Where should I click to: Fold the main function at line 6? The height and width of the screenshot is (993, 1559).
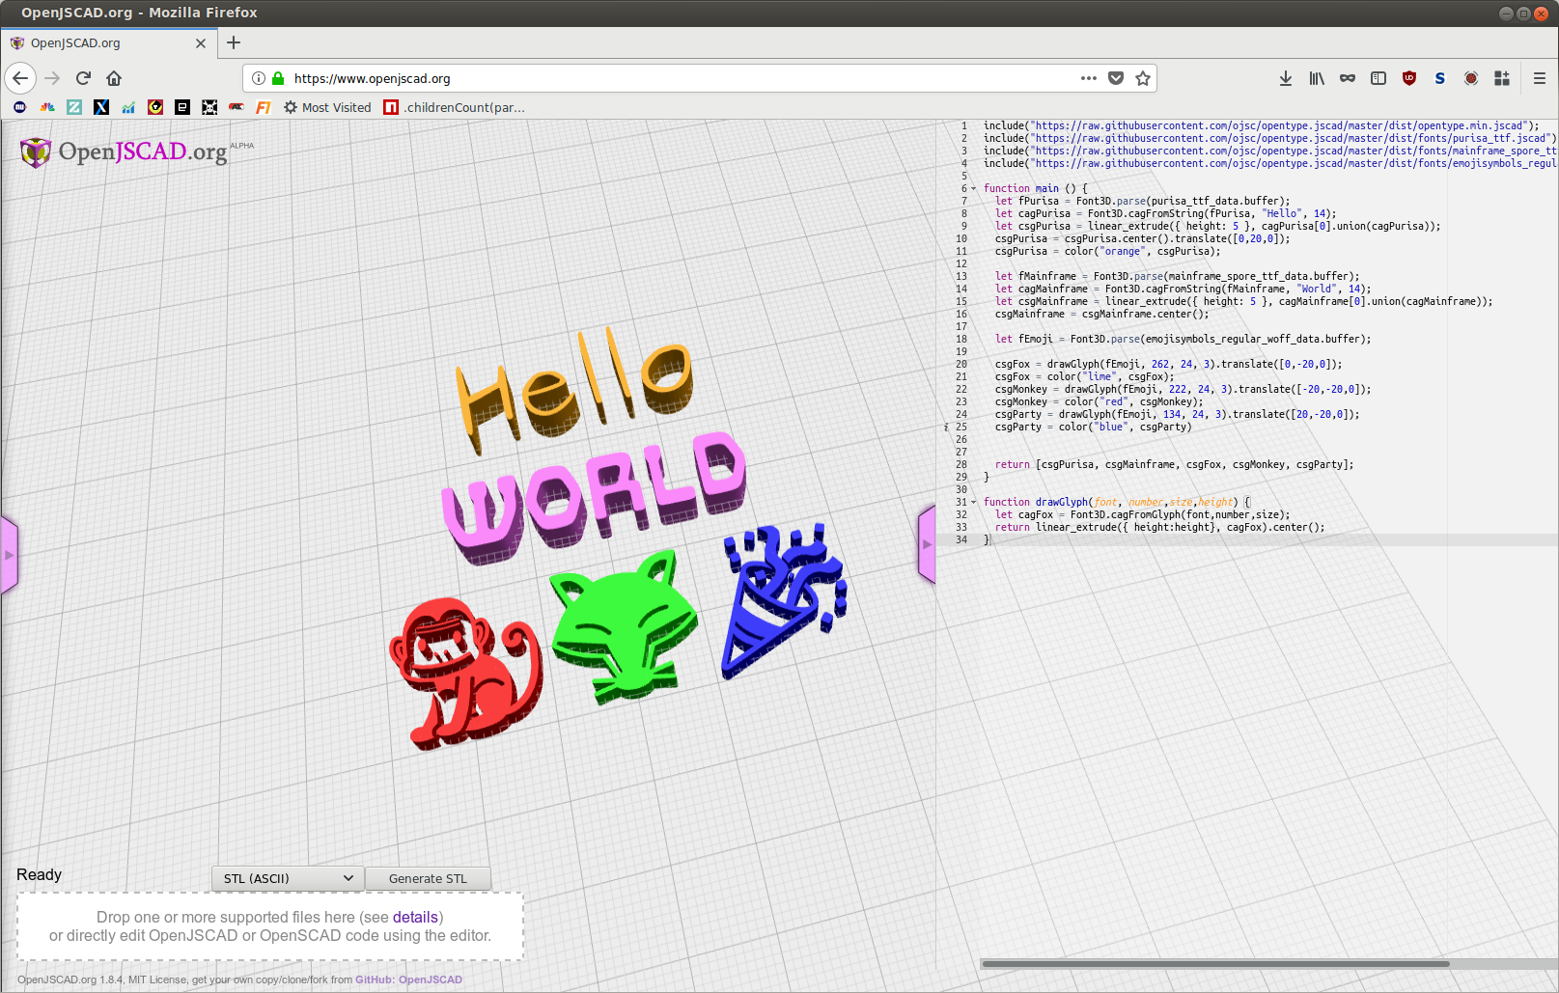974,189
